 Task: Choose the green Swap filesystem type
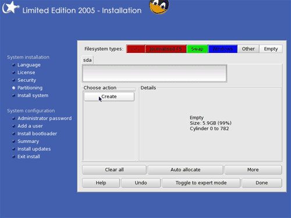(x=197, y=49)
